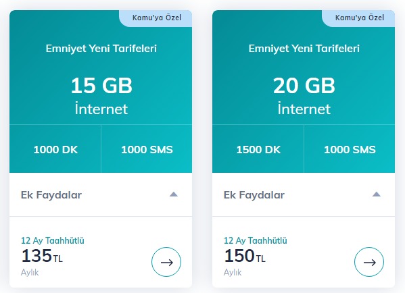Viewport: 405px width, 293px height.
Task: Click the 1000 DK cell
Action: 55,149
